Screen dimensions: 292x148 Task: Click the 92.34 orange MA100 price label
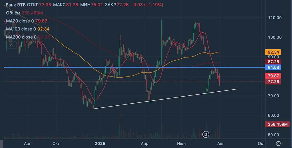pos(273,52)
